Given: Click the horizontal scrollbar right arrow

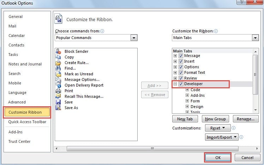Looking at the screenshot, I should [257, 148].
